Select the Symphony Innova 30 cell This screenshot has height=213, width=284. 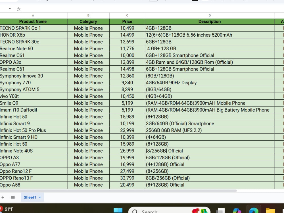34,76
